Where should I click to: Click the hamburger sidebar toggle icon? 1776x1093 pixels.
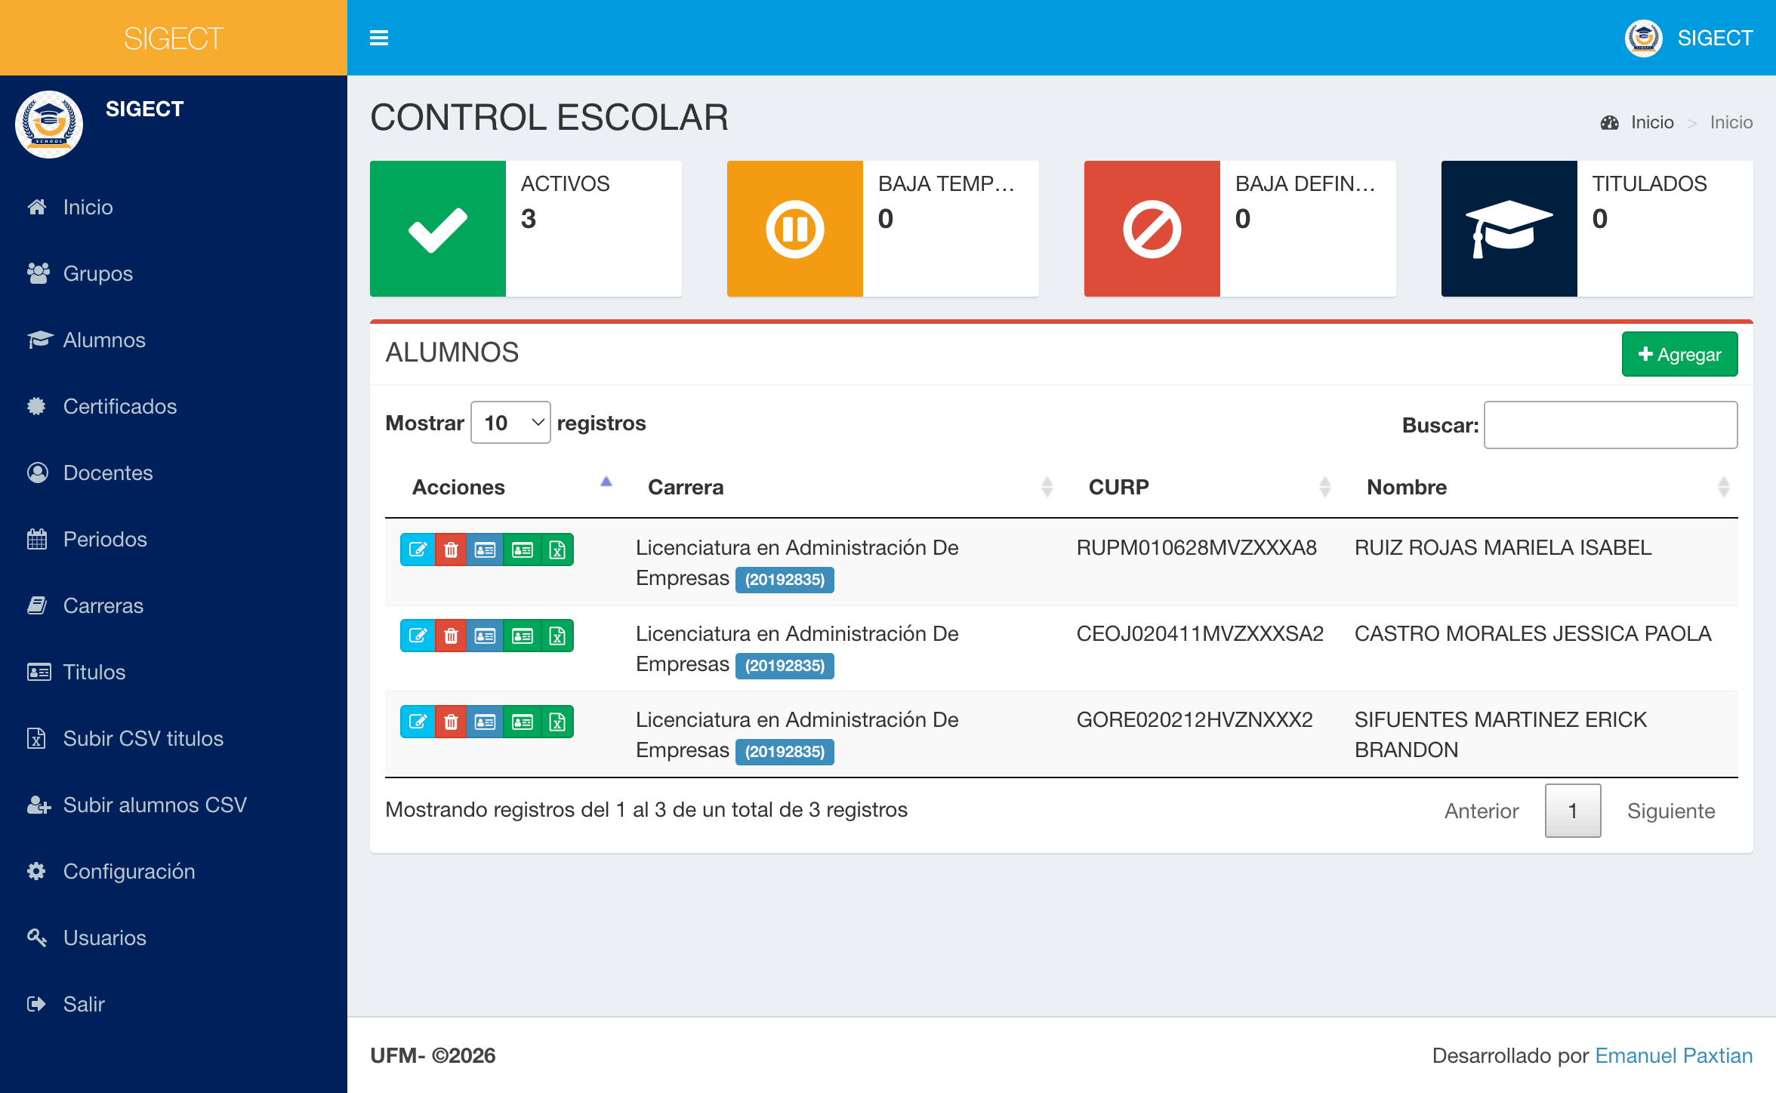tap(379, 38)
